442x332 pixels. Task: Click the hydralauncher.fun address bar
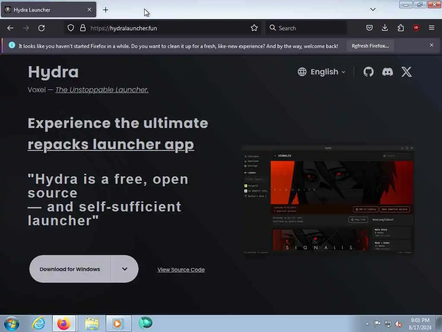tap(162, 28)
